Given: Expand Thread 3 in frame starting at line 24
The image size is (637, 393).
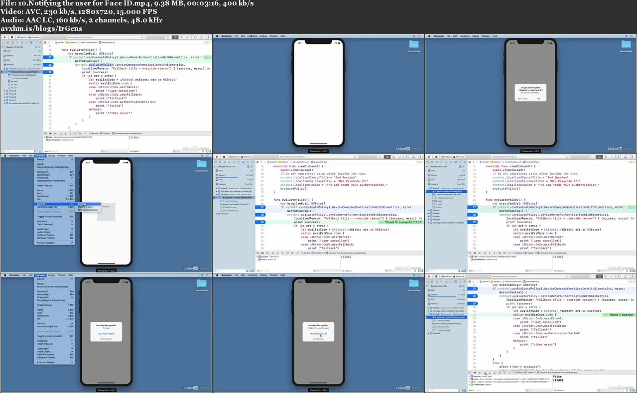Looking at the screenshot, I should point(4,94).
